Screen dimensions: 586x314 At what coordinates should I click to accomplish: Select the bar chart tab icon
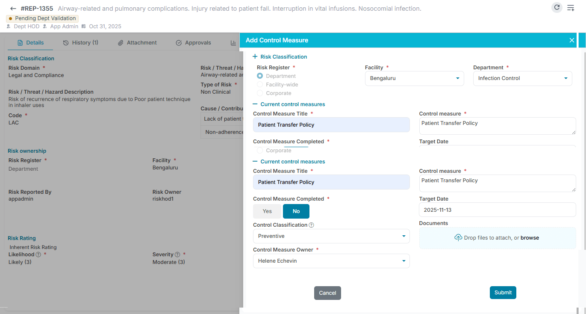point(233,42)
